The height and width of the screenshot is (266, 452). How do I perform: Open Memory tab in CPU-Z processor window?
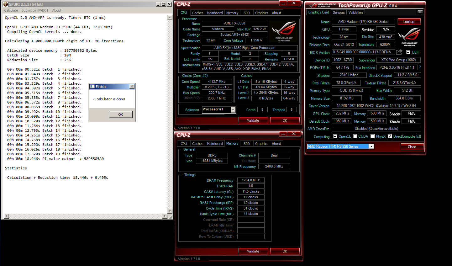coord(232,13)
